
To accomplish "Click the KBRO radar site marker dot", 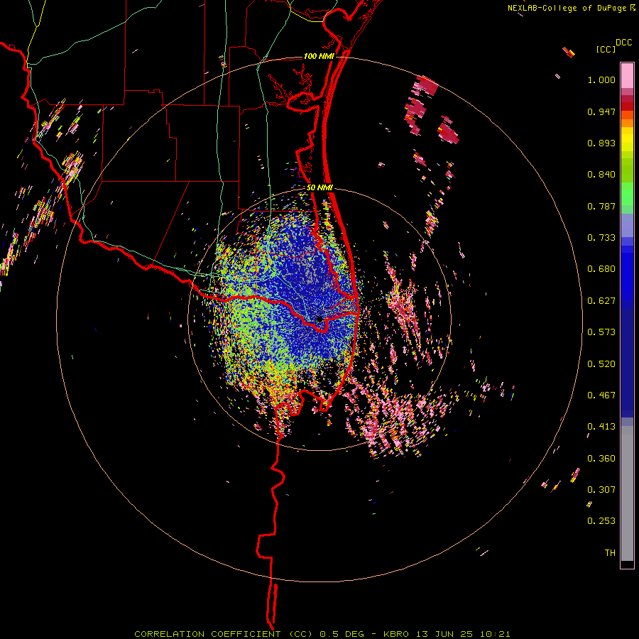I will tap(319, 319).
